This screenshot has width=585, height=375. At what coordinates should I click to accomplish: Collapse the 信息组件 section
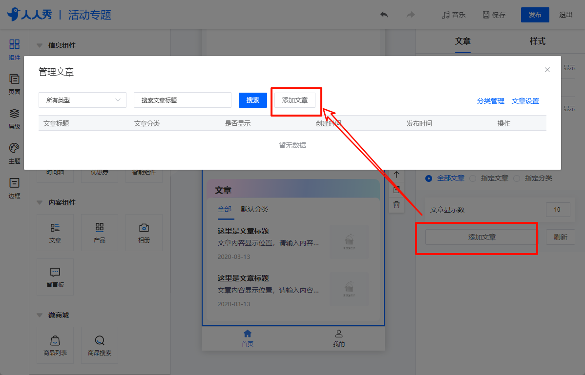(x=40, y=45)
